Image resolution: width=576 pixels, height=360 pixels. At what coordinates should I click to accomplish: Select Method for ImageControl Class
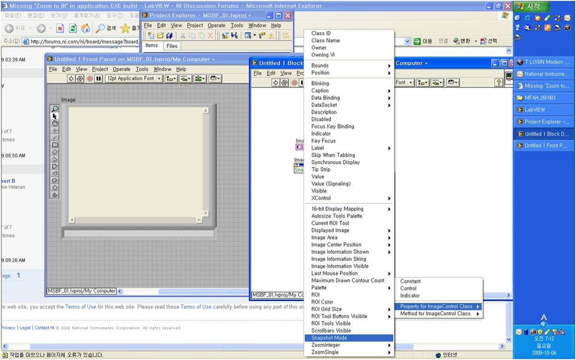[439, 314]
